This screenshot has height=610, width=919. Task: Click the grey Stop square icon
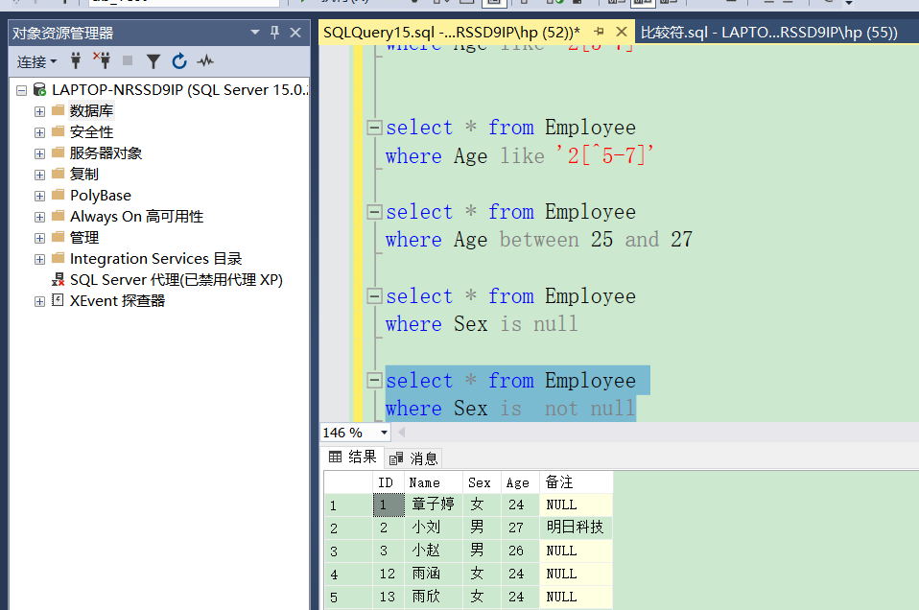point(128,60)
